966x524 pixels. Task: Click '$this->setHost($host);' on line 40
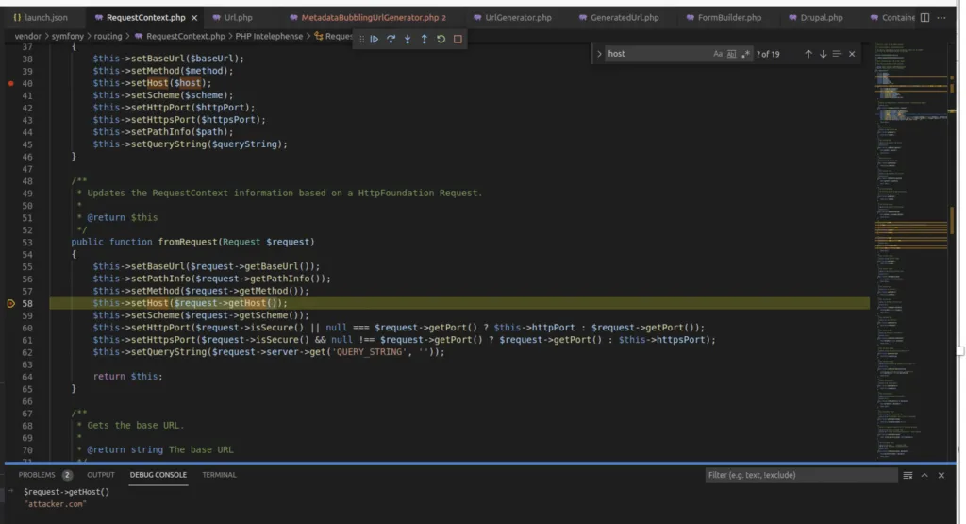[152, 83]
